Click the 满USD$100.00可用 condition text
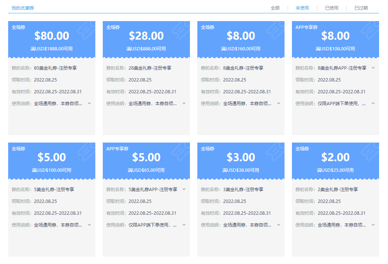The width and height of the screenshot is (388, 264). (52, 170)
